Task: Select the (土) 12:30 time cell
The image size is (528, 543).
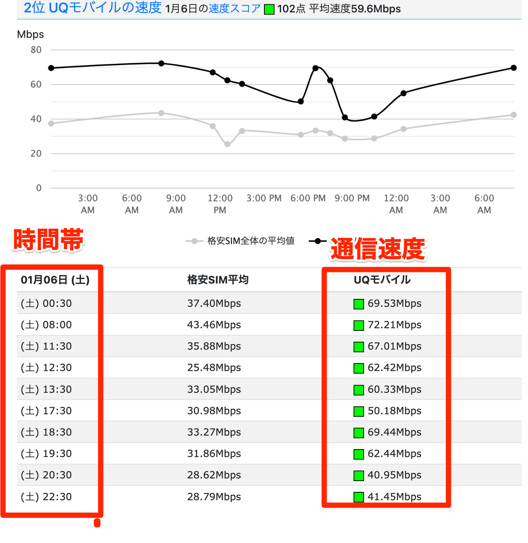Action: tap(46, 368)
